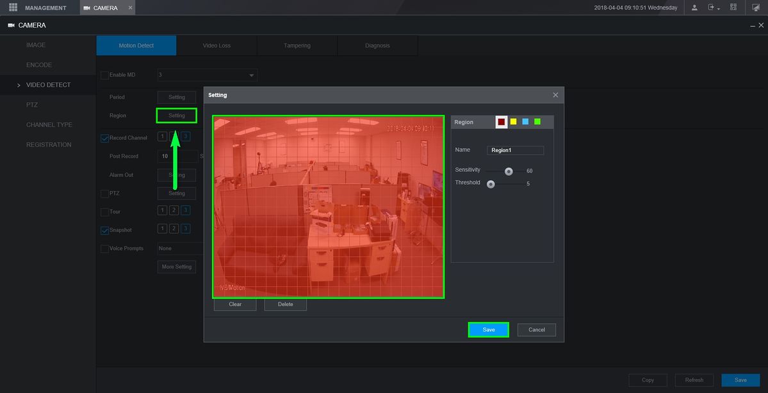
Task: Uncheck the Snapshot checkbox
Action: [104, 231]
